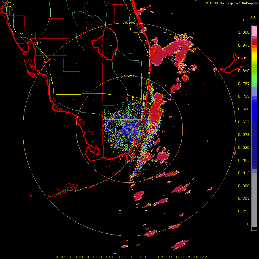Click "0.5 DEG" in the bottom caption
This screenshot has height=259, width=259.
click(x=139, y=257)
